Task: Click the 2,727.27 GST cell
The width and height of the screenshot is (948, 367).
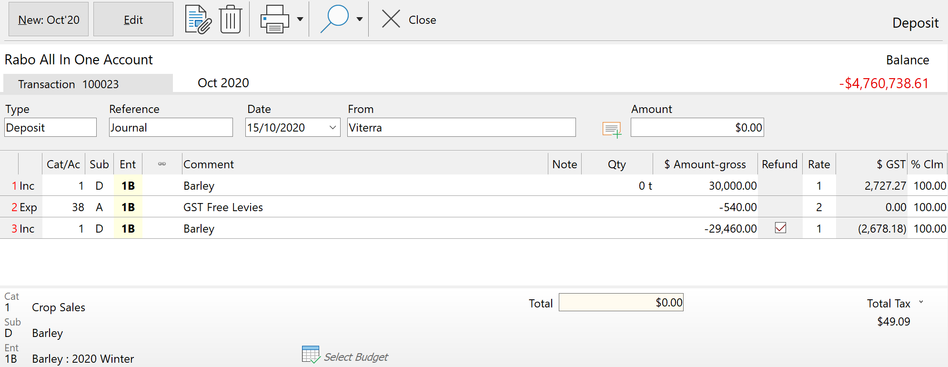Action: [872, 186]
